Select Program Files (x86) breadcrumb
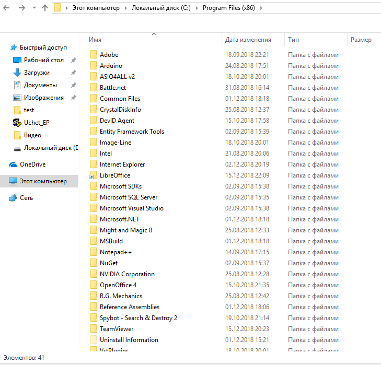381x365 pixels. [x=228, y=8]
